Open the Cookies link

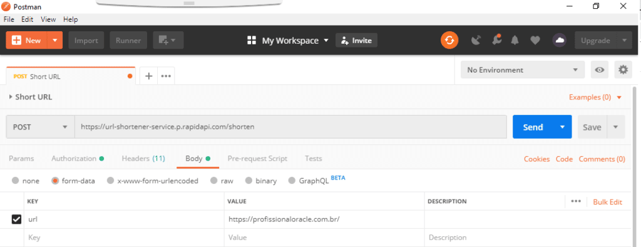tap(536, 159)
